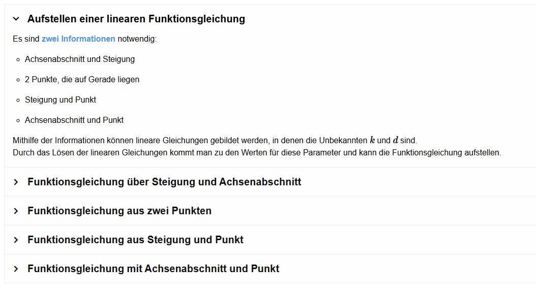Expand section 'Funktionsgleichung über Steigung und Achsenabschnitt'

(164, 182)
